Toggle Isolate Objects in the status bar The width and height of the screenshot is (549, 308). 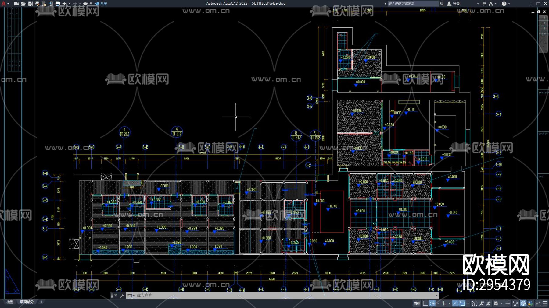click(515, 303)
